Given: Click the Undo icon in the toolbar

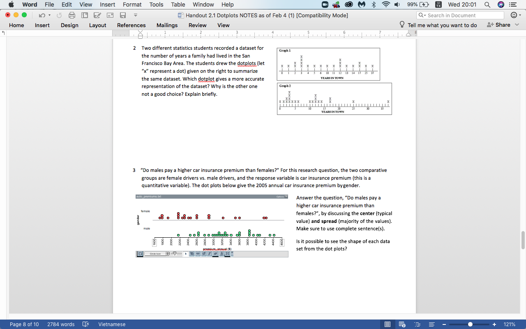Looking at the screenshot, I should click(42, 15).
